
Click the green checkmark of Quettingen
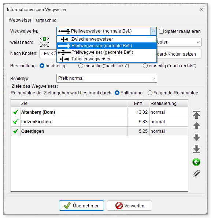point(15,131)
